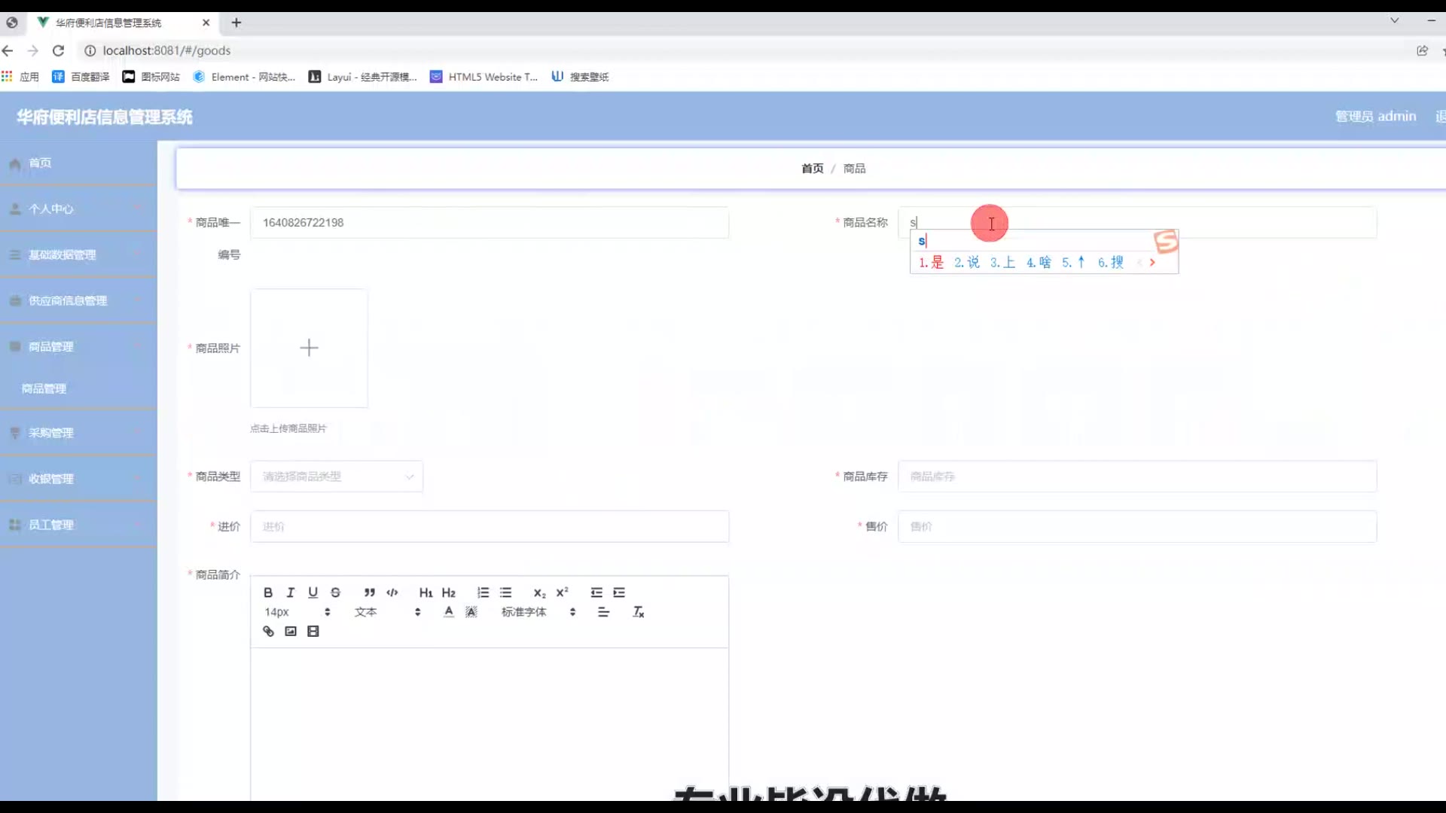1446x813 pixels.
Task: Choose IME candidate 3 上
Action: pos(1002,263)
